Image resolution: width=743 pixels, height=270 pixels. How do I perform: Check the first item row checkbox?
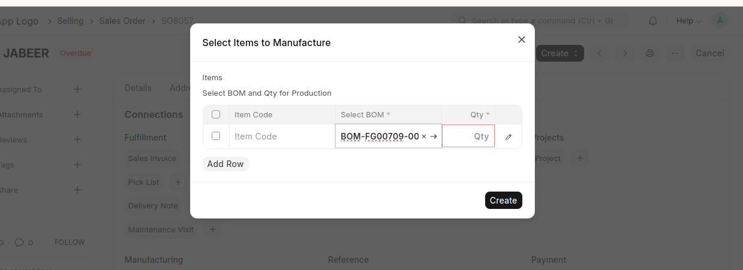216,136
